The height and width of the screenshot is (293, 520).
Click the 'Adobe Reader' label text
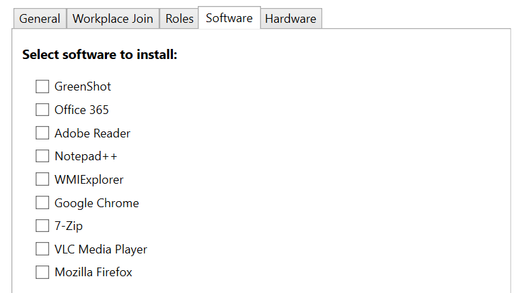coord(92,133)
